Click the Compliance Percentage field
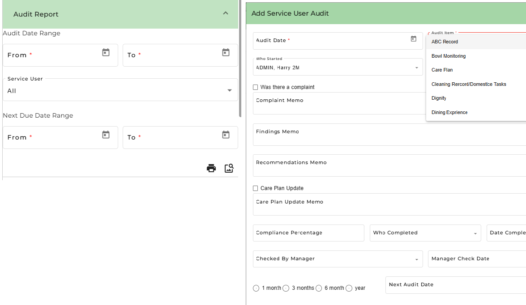526x305 pixels. click(x=308, y=233)
